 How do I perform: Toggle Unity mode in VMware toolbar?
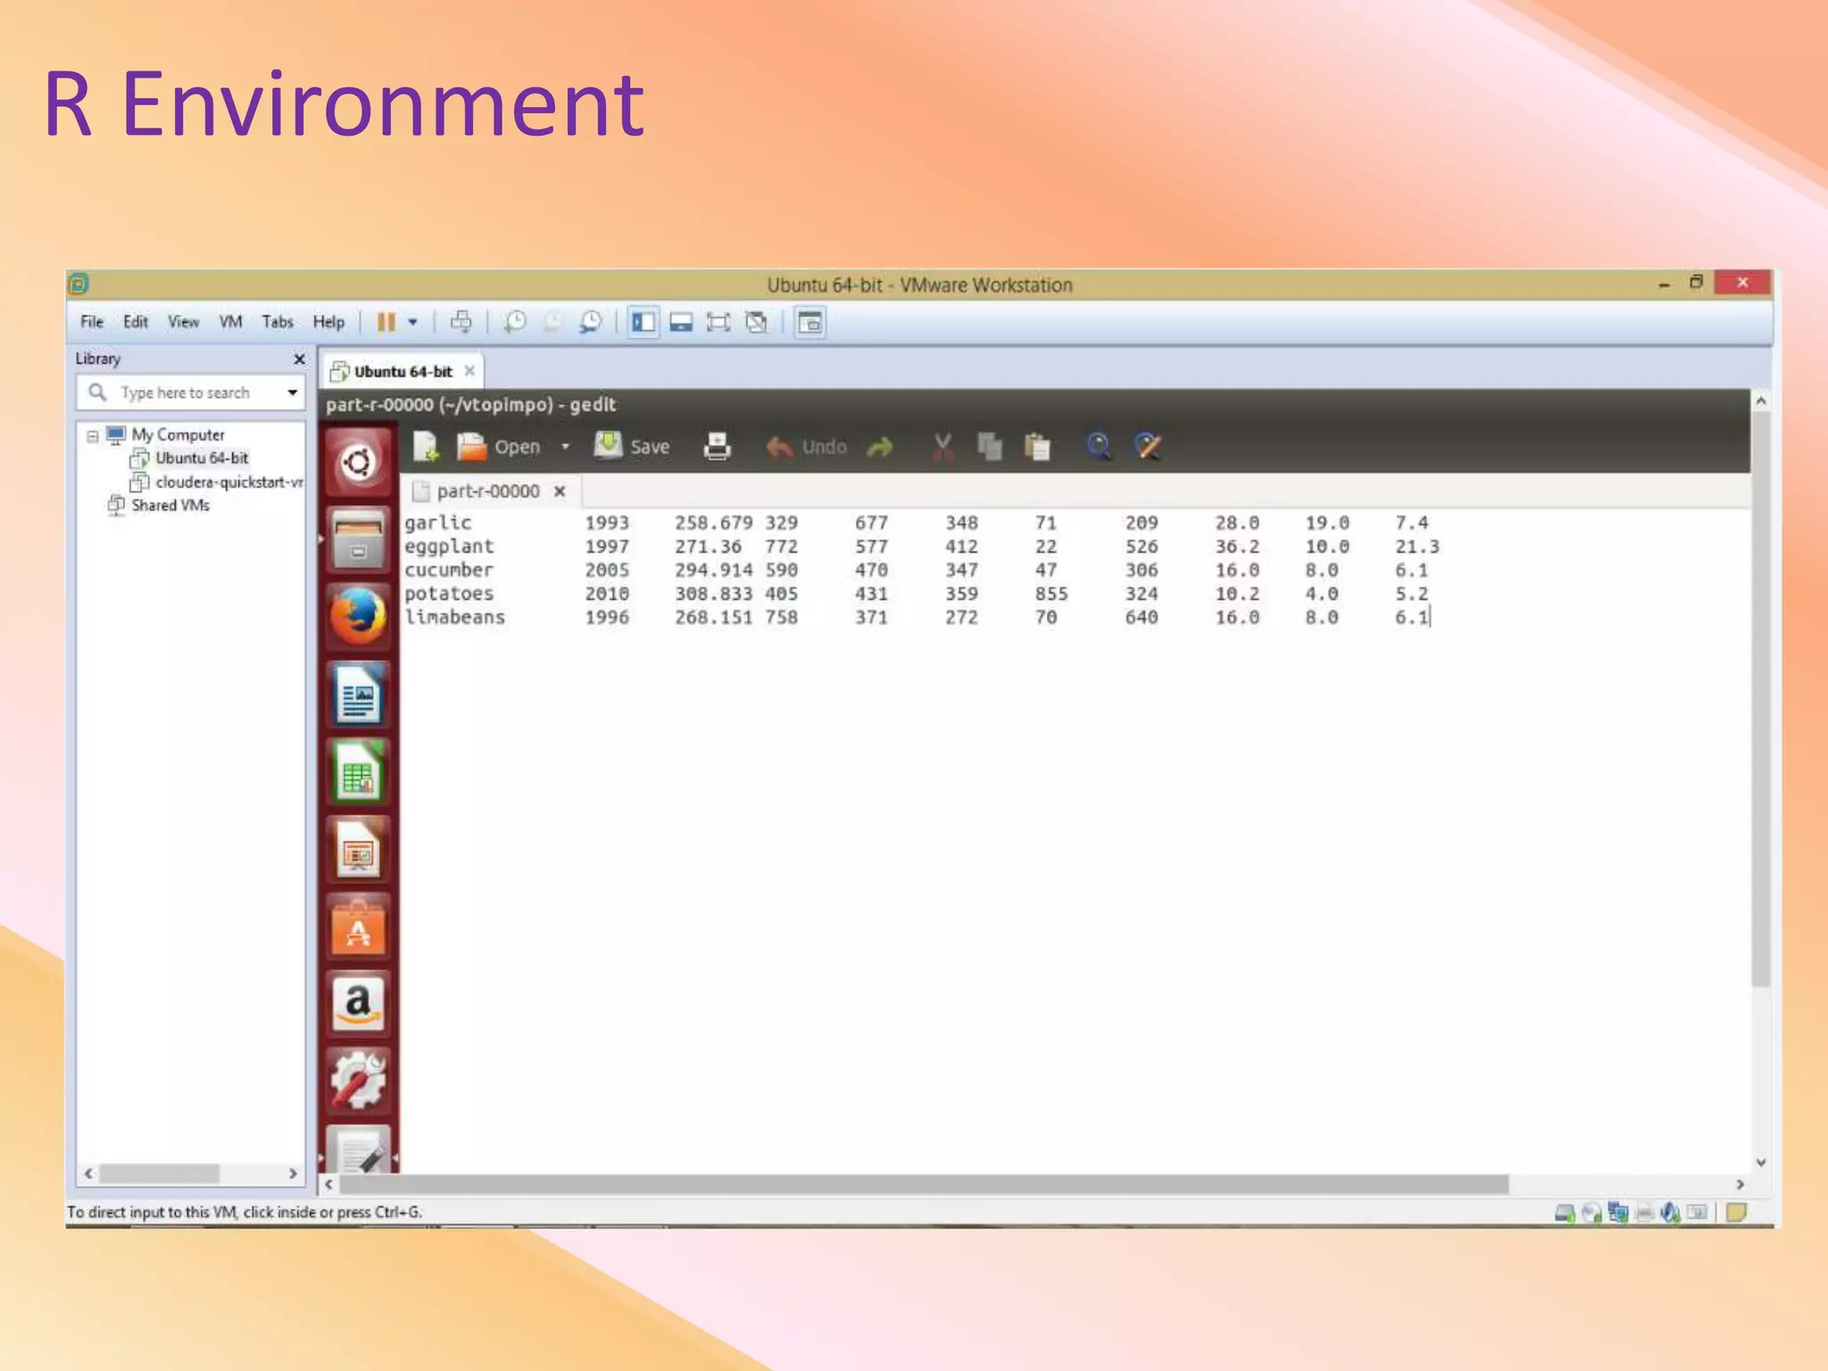(757, 322)
